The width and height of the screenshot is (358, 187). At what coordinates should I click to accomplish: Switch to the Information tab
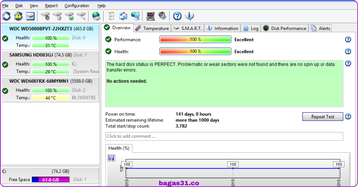(x=223, y=28)
